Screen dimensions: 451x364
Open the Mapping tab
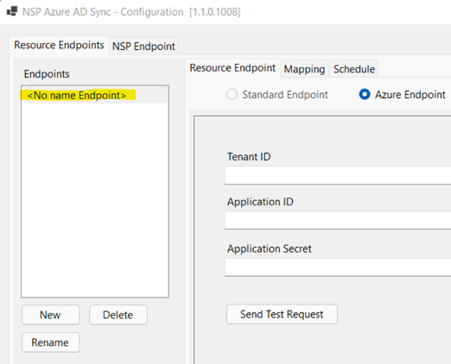coord(304,69)
